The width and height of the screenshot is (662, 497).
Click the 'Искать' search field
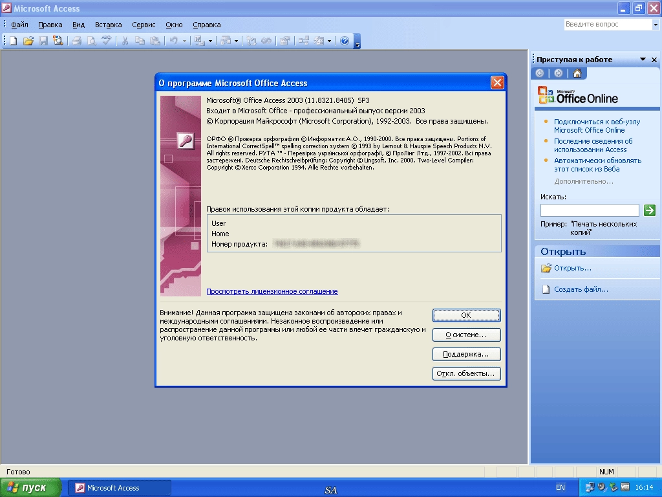pos(590,210)
